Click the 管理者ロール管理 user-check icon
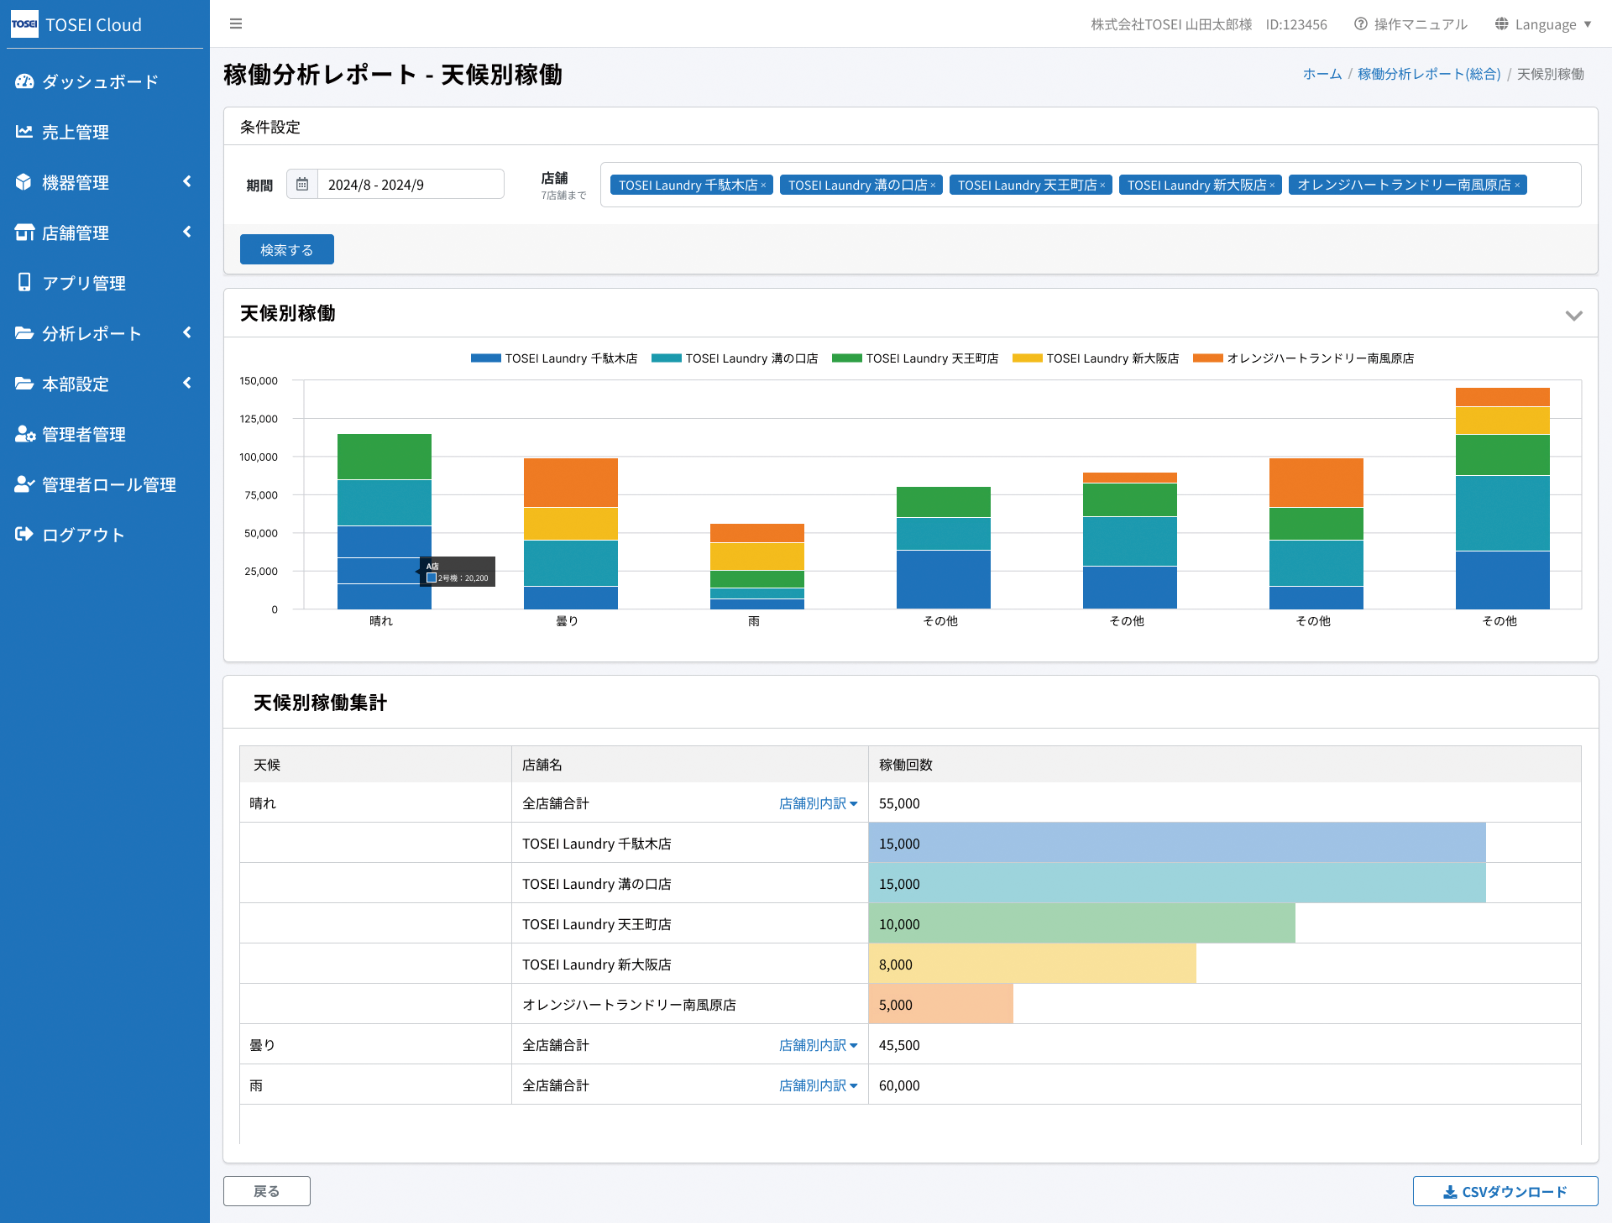 click(x=25, y=484)
